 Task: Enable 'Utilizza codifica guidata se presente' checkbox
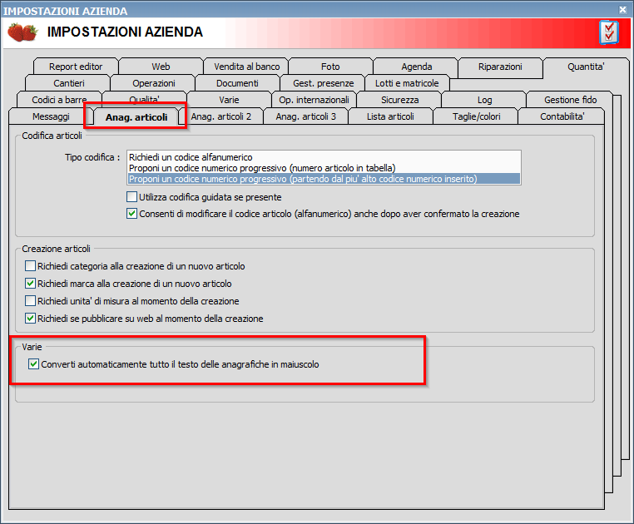coord(131,197)
